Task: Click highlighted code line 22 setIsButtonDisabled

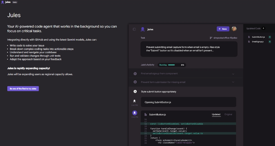Action: click(x=188, y=133)
